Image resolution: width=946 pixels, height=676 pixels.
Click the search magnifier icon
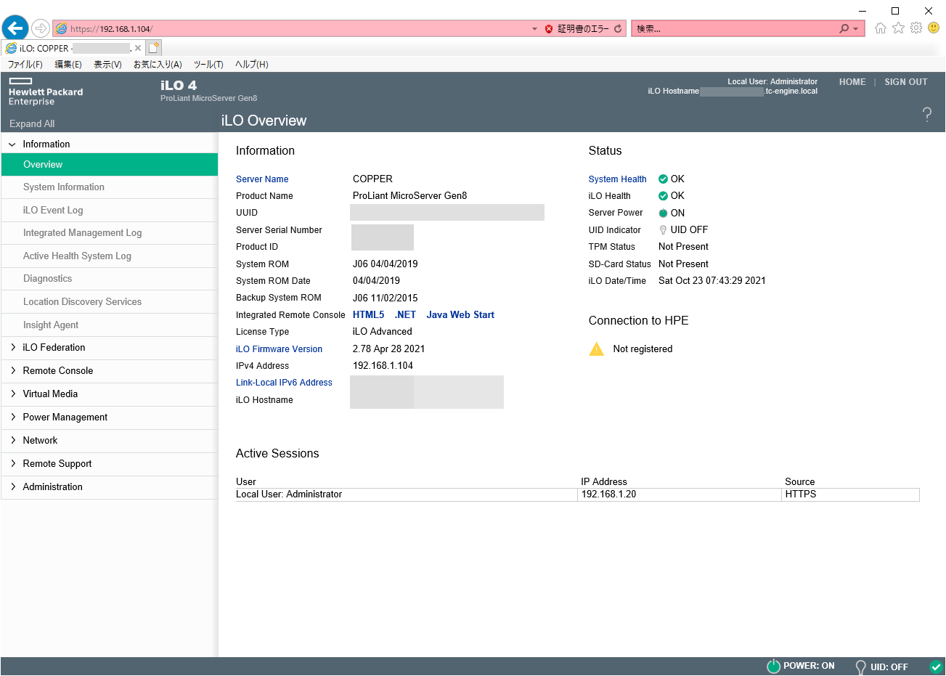point(844,28)
